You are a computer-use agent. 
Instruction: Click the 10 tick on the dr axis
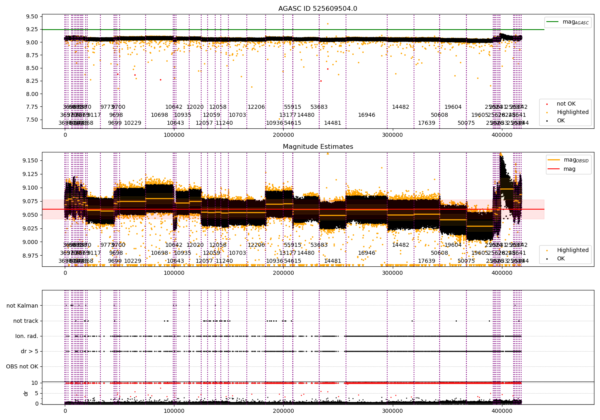(x=35, y=383)
